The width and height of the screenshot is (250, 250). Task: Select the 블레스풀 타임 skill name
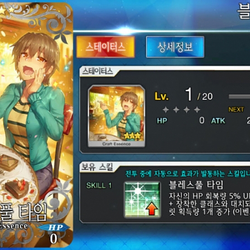(196, 184)
